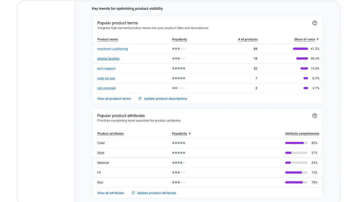The width and height of the screenshot is (359, 202).
Task: Select the Style attribute row label
Action: pos(101,153)
